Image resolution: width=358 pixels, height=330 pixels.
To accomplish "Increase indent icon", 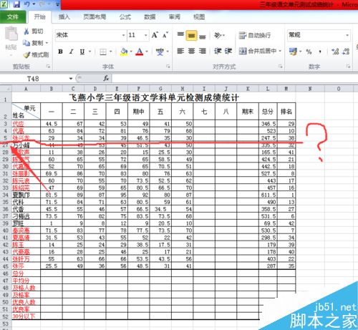I will [228, 51].
